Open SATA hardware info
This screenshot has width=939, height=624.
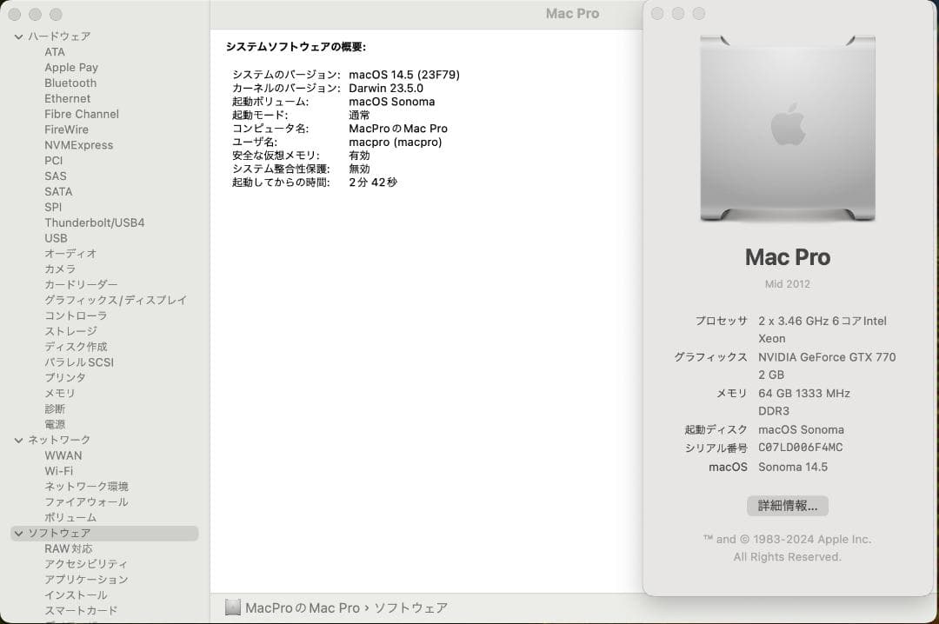[58, 192]
